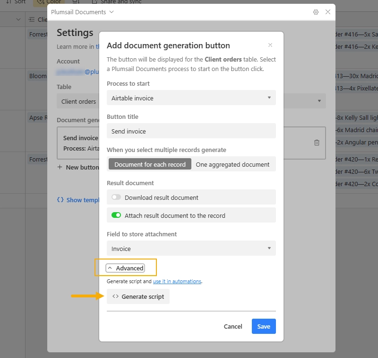Click the Bloom record cell
Screen dimensions: 378x358
38,76
